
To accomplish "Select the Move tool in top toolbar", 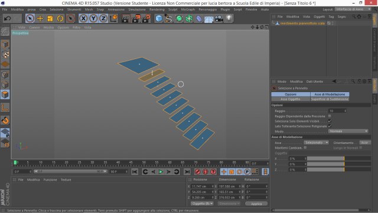I will click(40, 18).
